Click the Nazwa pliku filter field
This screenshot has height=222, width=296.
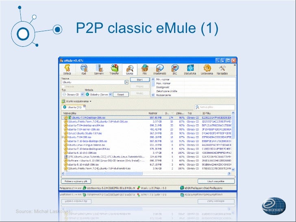(x=215, y=107)
